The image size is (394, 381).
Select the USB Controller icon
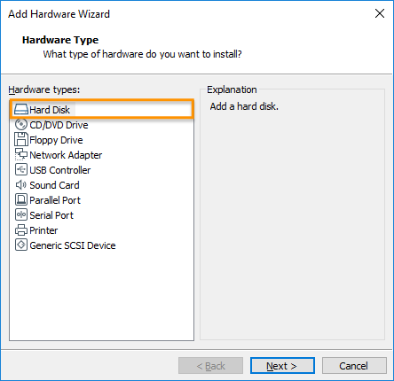[x=21, y=170]
